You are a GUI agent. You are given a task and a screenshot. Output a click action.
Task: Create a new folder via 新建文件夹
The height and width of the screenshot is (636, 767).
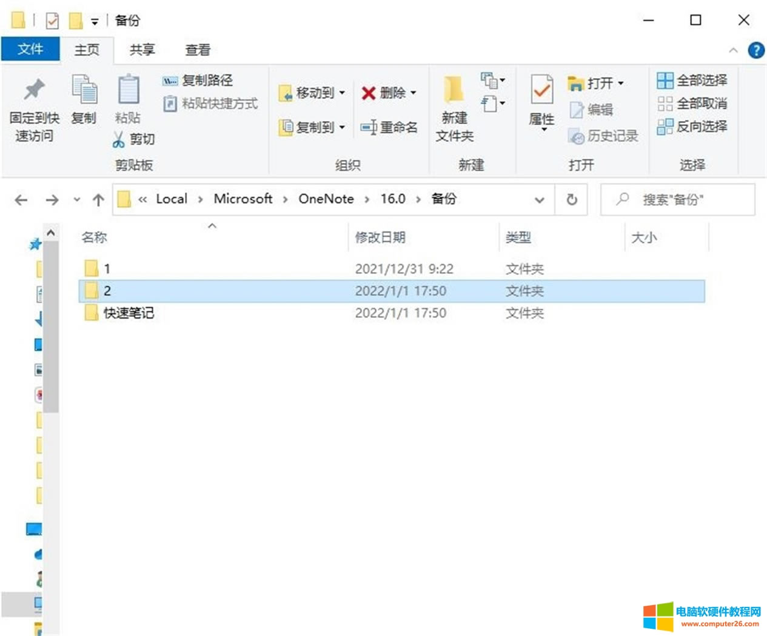[x=454, y=108]
